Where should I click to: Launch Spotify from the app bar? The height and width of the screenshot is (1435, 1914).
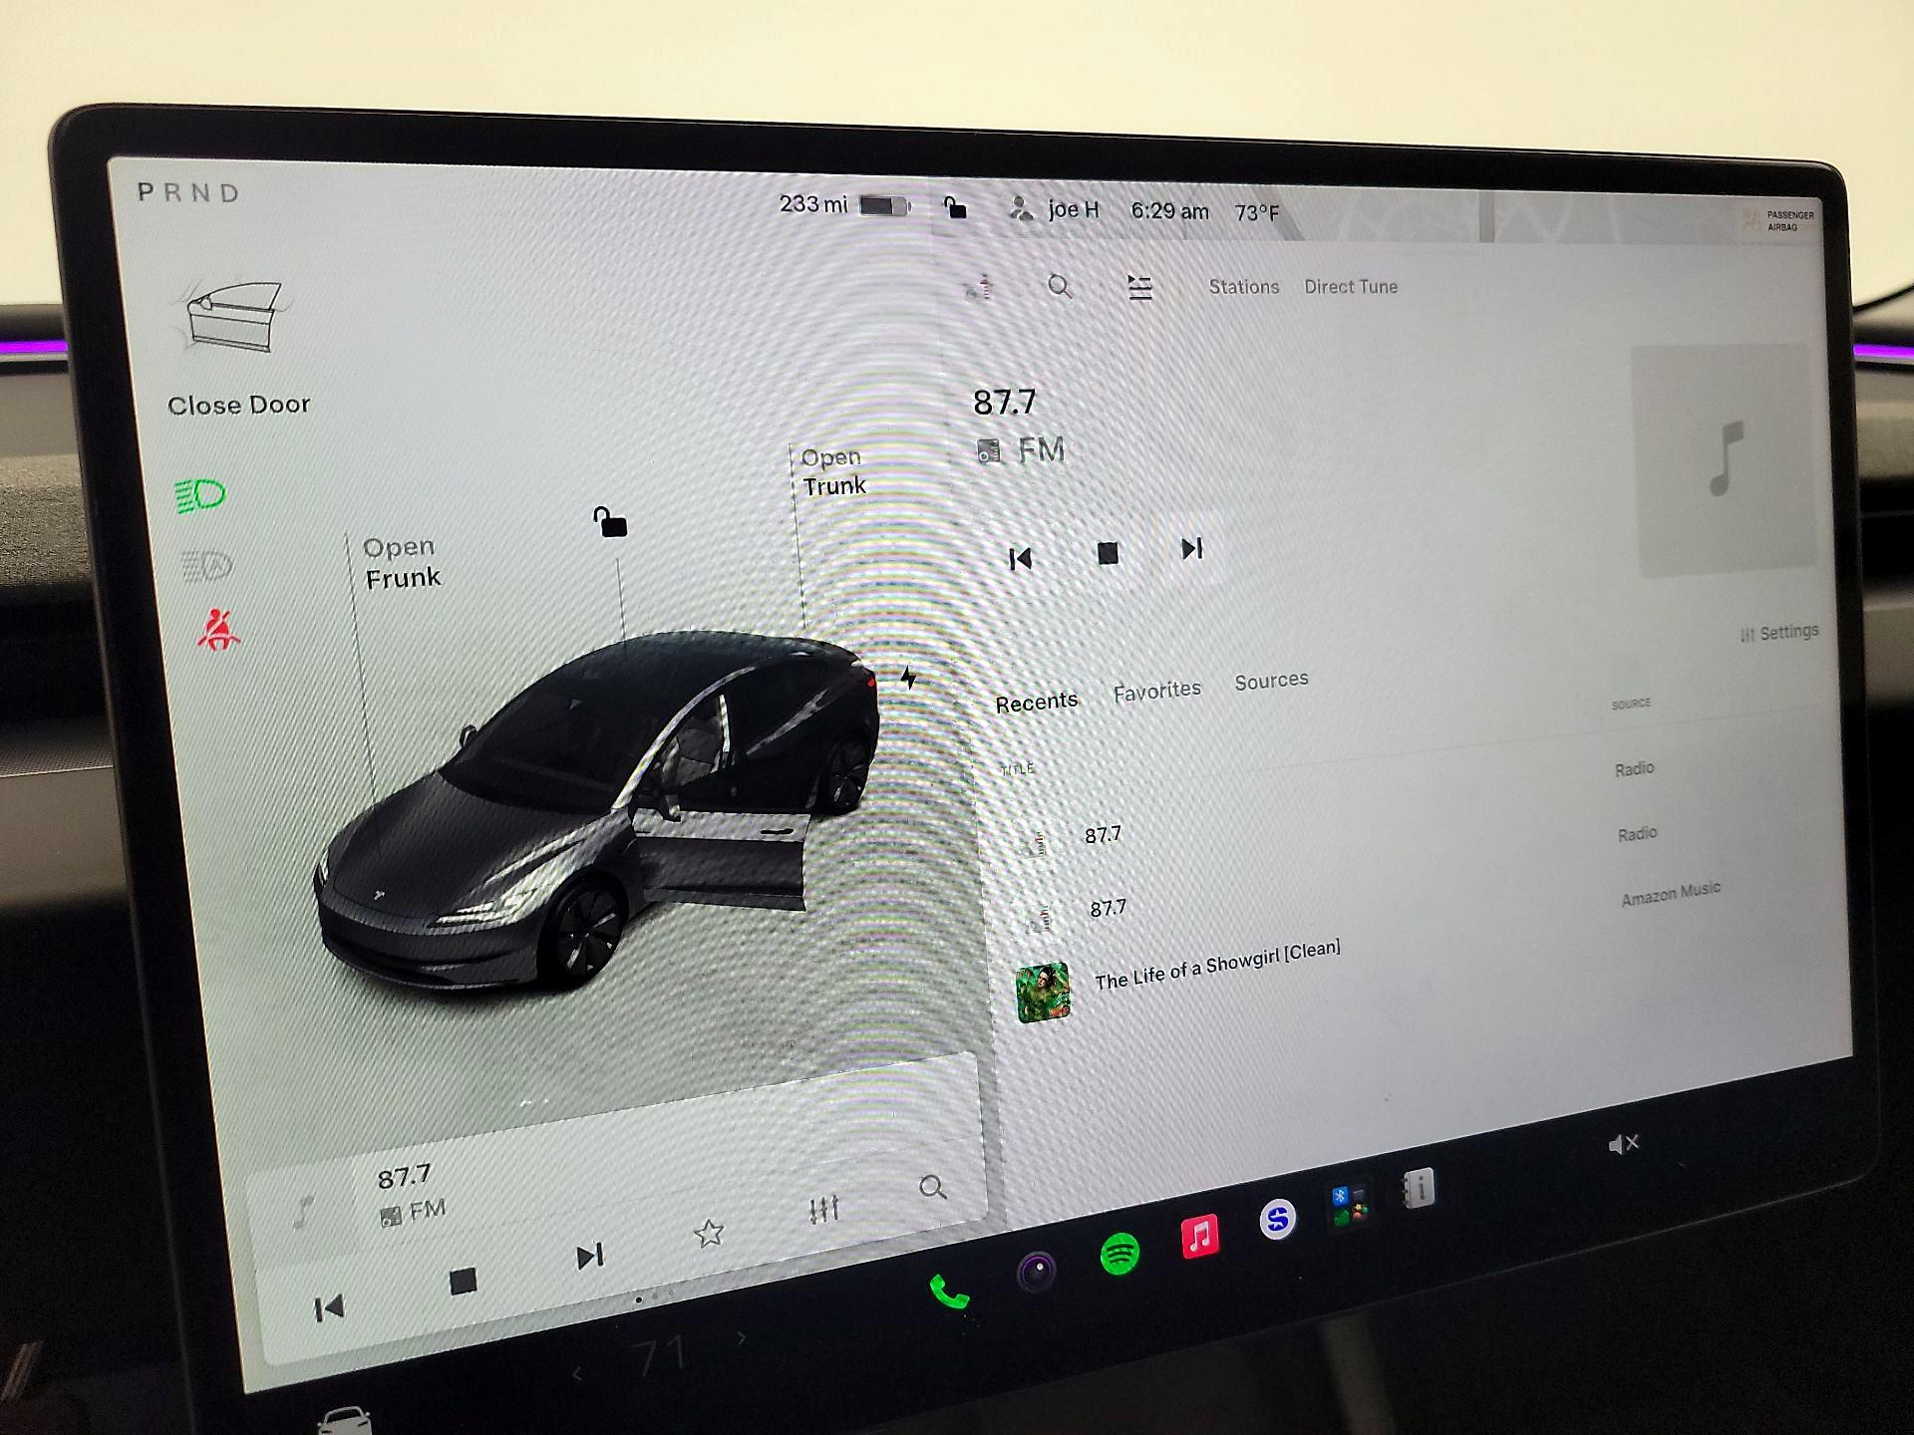pos(1119,1253)
